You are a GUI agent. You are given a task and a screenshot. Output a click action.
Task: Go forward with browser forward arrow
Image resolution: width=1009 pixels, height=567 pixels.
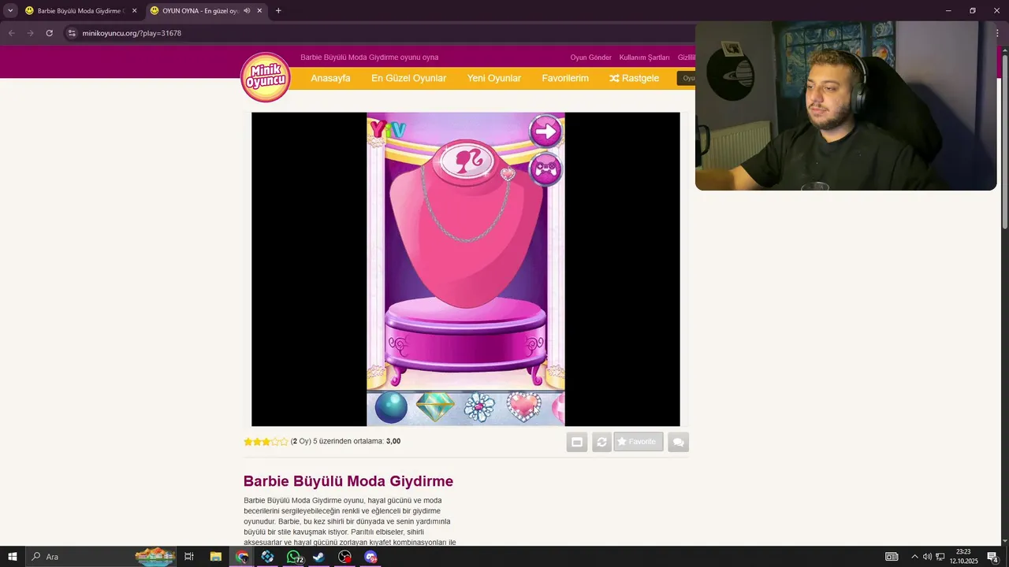[x=30, y=33]
